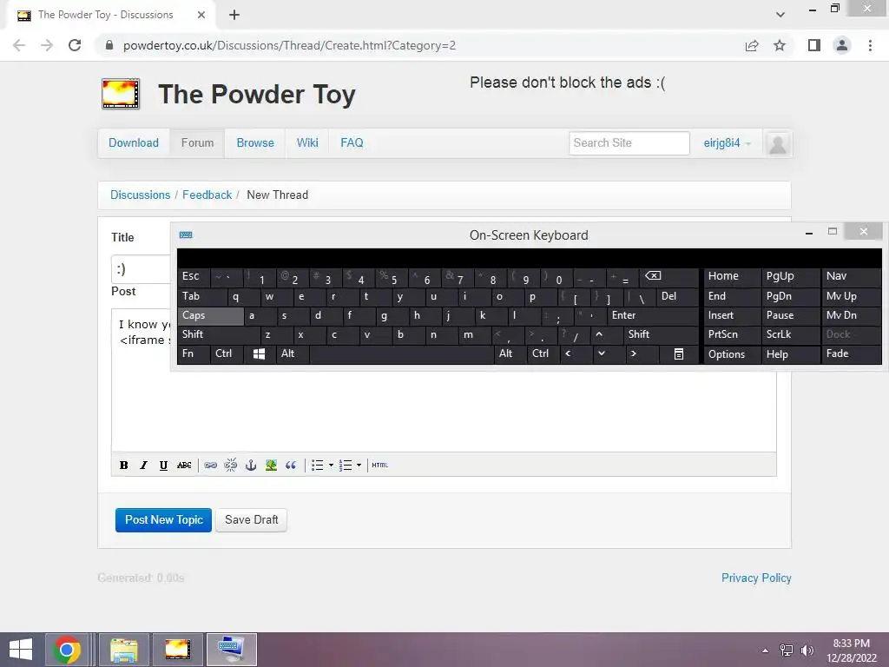
Task: Click Save Draft button
Action: point(251,520)
